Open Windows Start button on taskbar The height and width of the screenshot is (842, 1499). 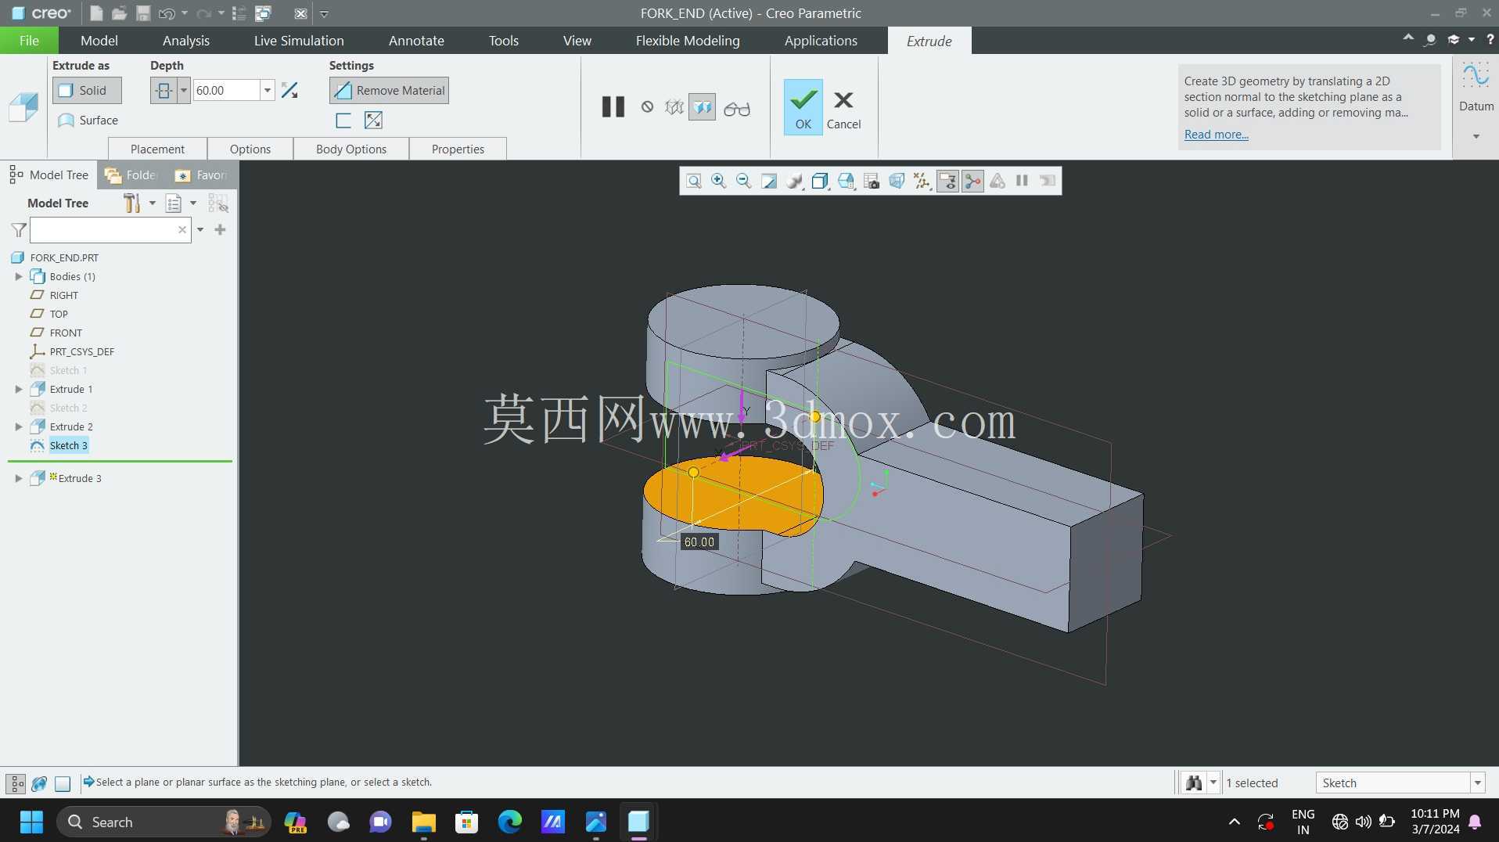point(31,822)
